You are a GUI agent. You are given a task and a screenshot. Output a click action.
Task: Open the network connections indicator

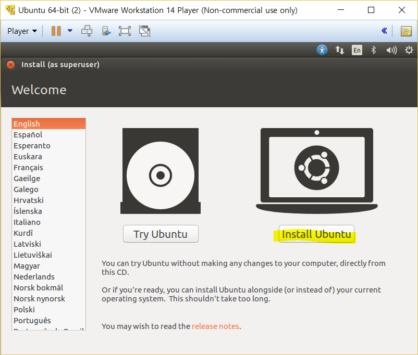[340, 50]
